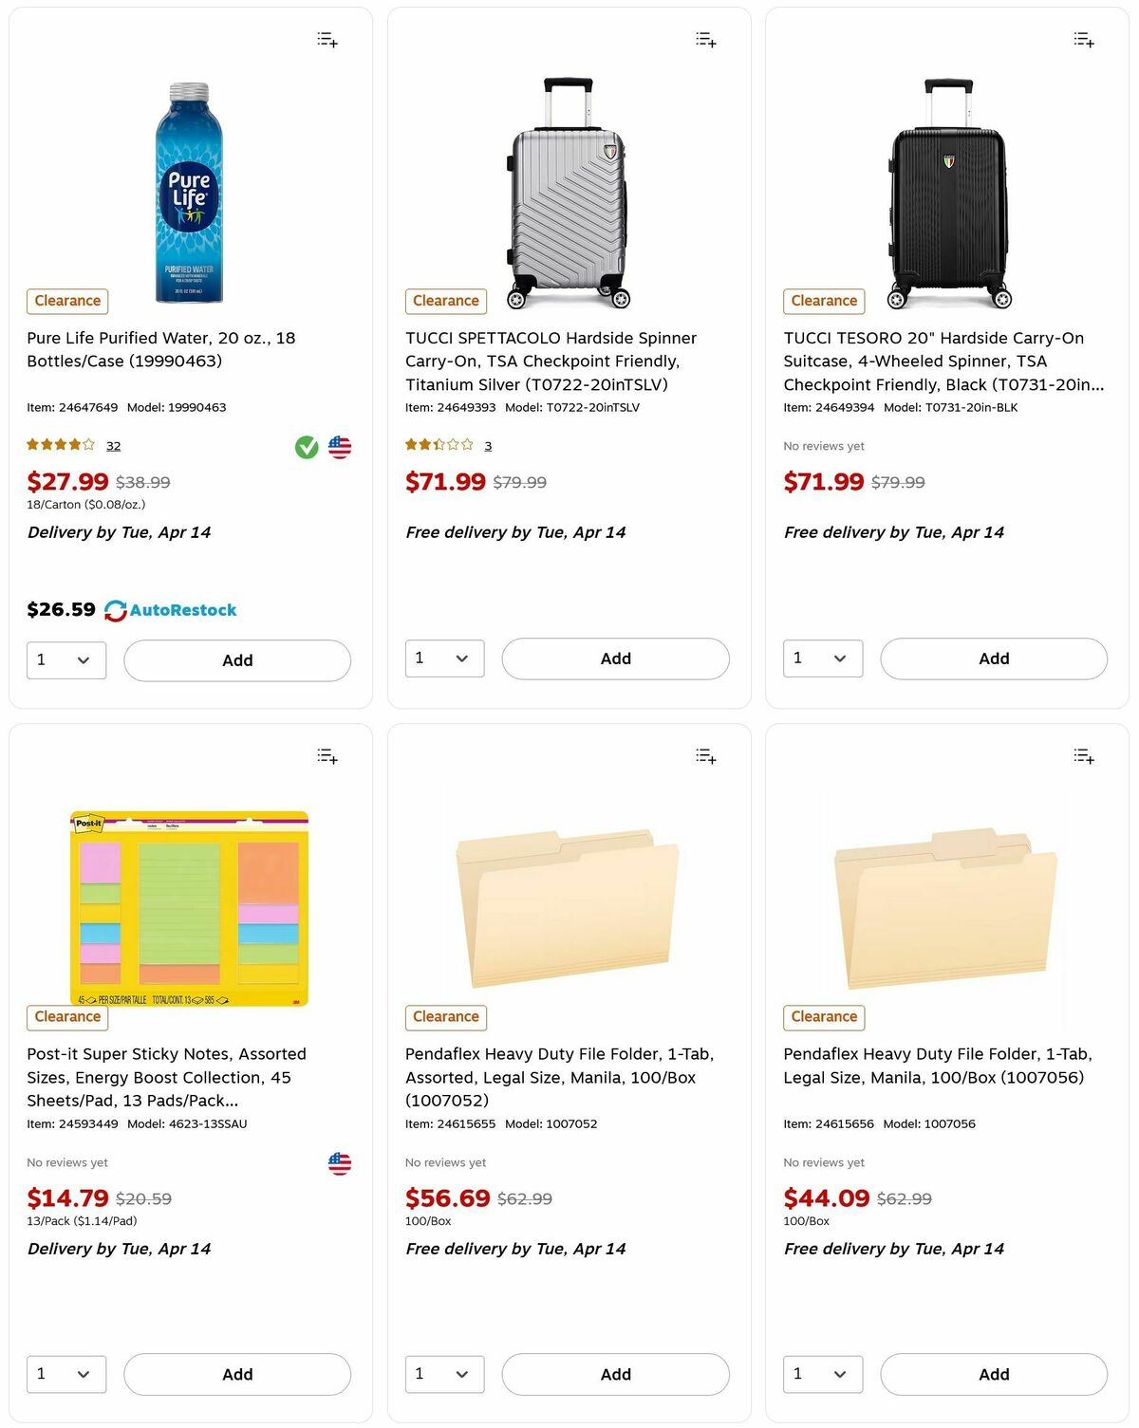The image size is (1139, 1428).
Task: Open the quantity dropdown for TUCCI TESORO suitcase
Action: pyautogui.click(x=822, y=658)
